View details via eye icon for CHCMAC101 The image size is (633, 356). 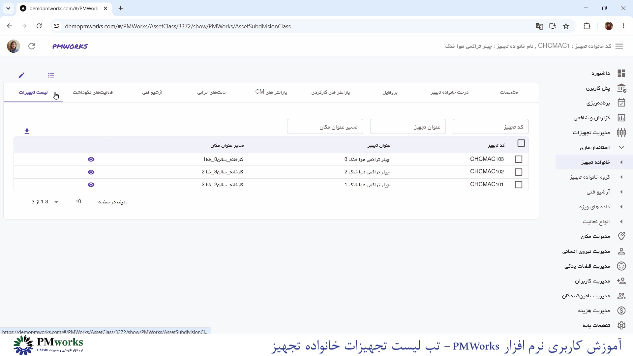click(x=91, y=185)
